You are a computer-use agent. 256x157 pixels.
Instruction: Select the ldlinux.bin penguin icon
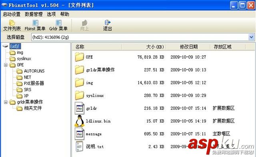[80, 121]
